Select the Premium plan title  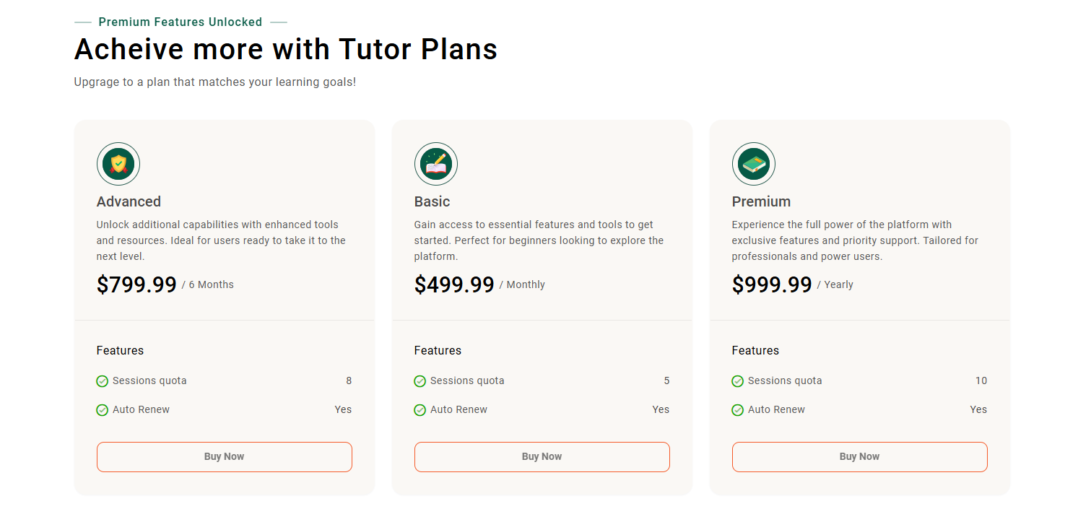tap(761, 201)
